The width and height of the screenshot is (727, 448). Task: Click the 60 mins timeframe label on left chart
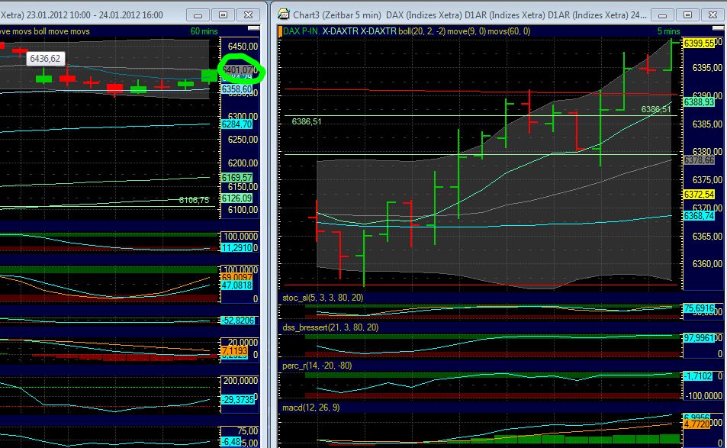click(202, 31)
